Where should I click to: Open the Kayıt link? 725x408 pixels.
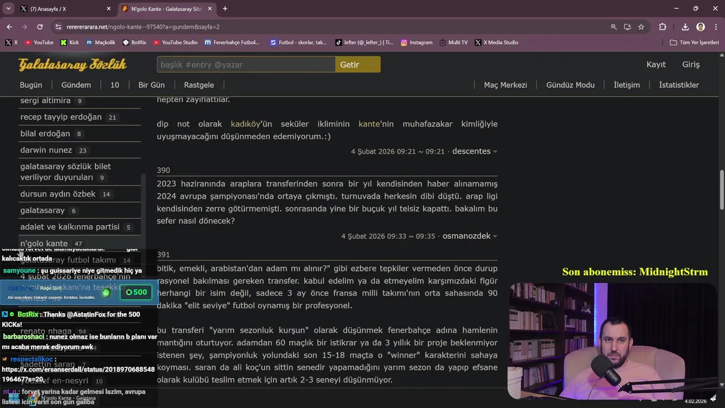point(656,65)
